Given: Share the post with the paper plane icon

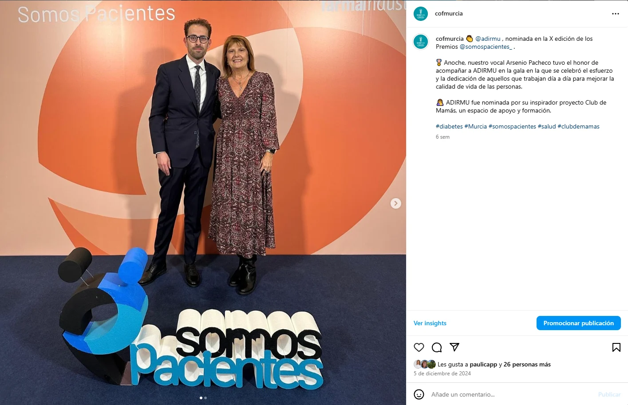Looking at the screenshot, I should pos(454,347).
